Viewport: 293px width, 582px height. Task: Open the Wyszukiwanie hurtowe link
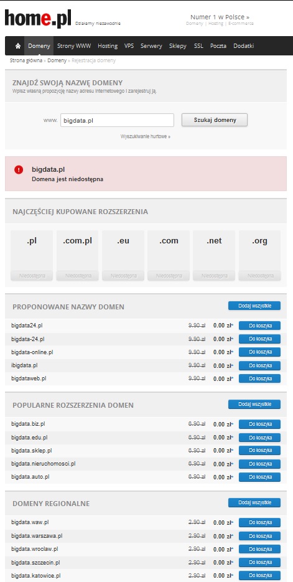pos(146,136)
